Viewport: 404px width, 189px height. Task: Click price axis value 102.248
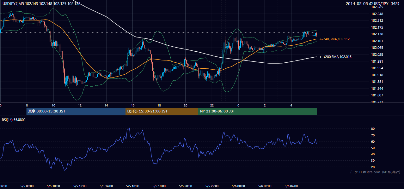[377, 14]
